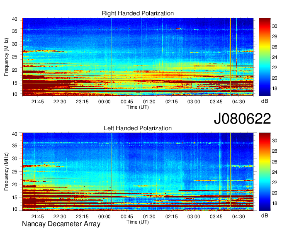Click '30' on the Right Handed color bar scale

[275, 26]
